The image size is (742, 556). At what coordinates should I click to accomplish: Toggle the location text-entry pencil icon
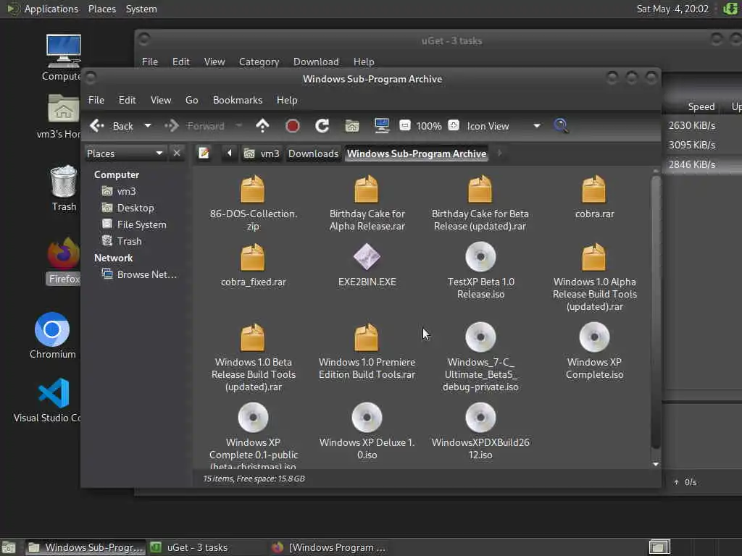(x=204, y=153)
